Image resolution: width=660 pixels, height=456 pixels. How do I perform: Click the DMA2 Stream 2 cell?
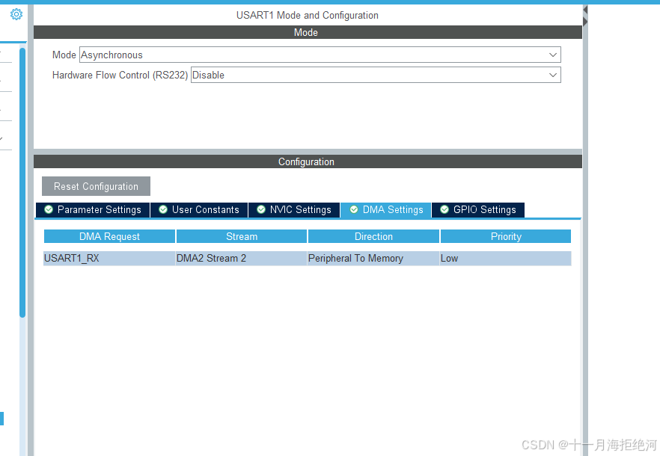coord(241,259)
